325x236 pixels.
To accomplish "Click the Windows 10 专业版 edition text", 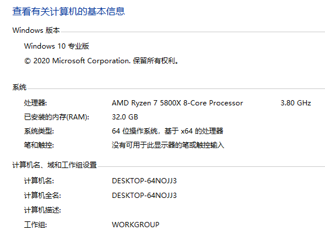I will click(x=57, y=46).
